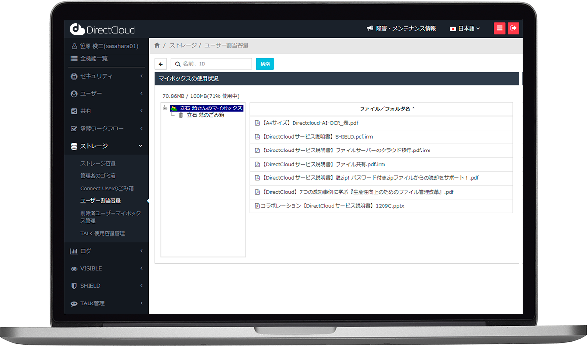
Task: Select 立石 勉さんのマイボックス tree item
Action: pyautogui.click(x=211, y=108)
